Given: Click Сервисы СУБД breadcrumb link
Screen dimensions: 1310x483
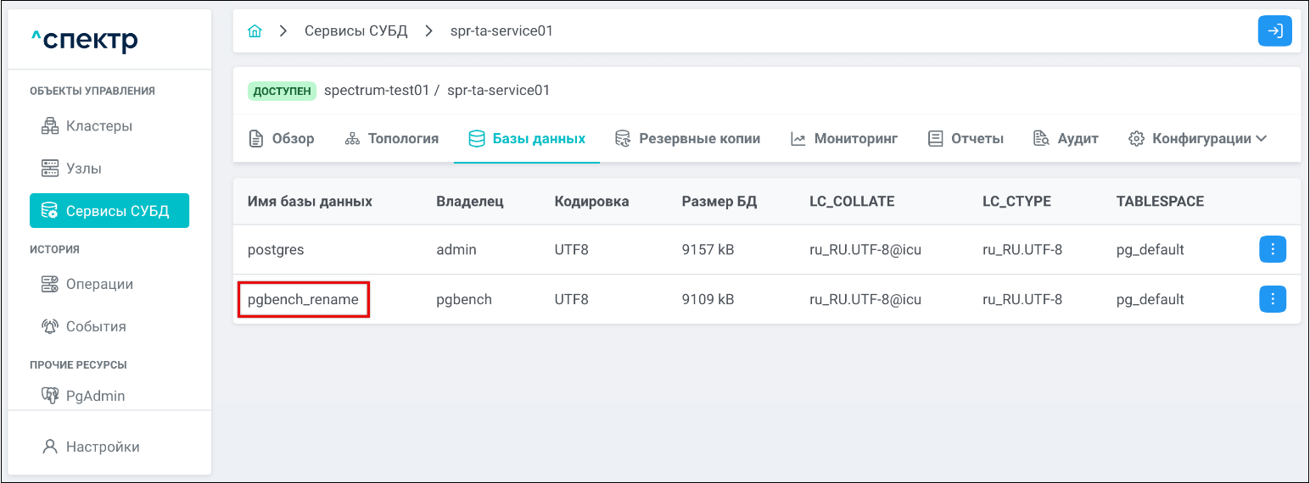Looking at the screenshot, I should coord(356,31).
